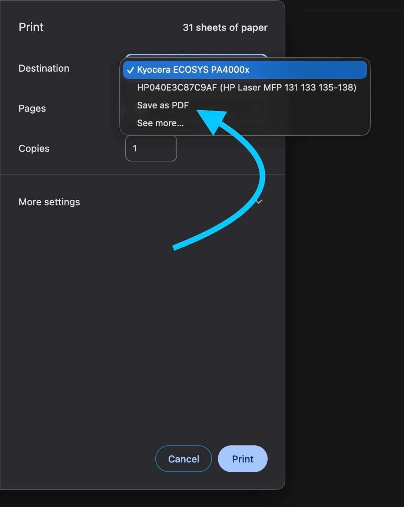The height and width of the screenshot is (507, 404).
Task: Click the Print dialog title
Action: coord(31,27)
